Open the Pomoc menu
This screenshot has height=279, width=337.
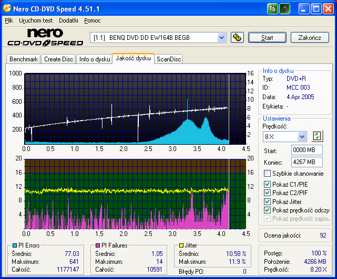[x=93, y=20]
